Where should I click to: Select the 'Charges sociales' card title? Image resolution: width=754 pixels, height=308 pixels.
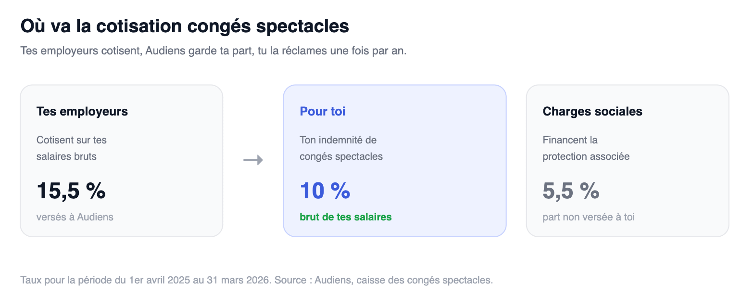pos(592,112)
